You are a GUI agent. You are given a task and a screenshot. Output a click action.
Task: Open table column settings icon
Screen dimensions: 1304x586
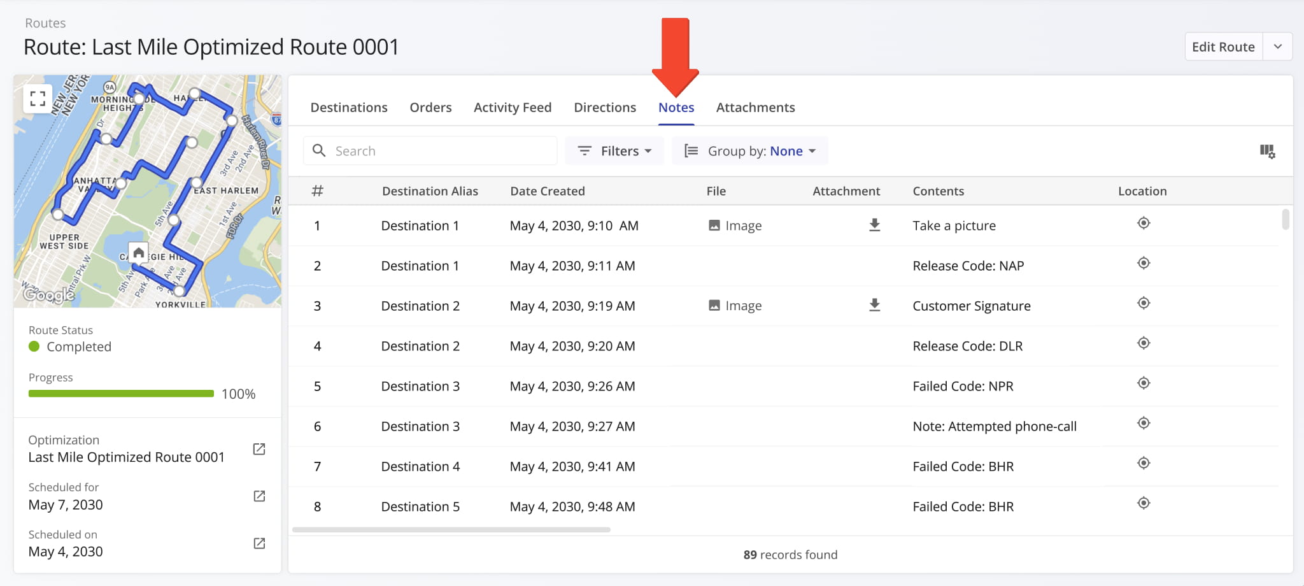tap(1266, 151)
